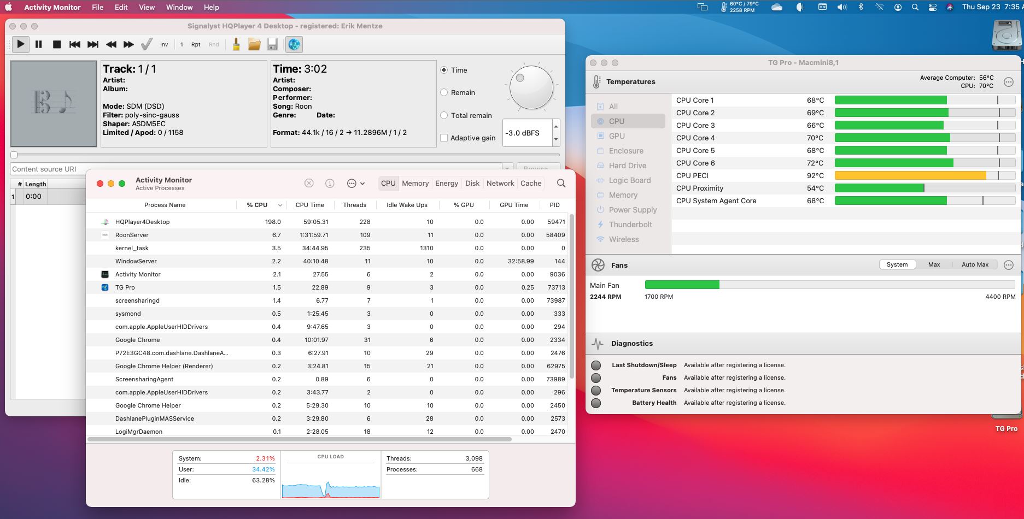1024x519 pixels.
Task: Open the Temperatures options ellipsis menu
Action: click(x=1009, y=82)
